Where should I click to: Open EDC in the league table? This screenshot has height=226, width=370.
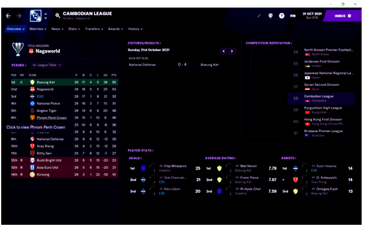40,97
